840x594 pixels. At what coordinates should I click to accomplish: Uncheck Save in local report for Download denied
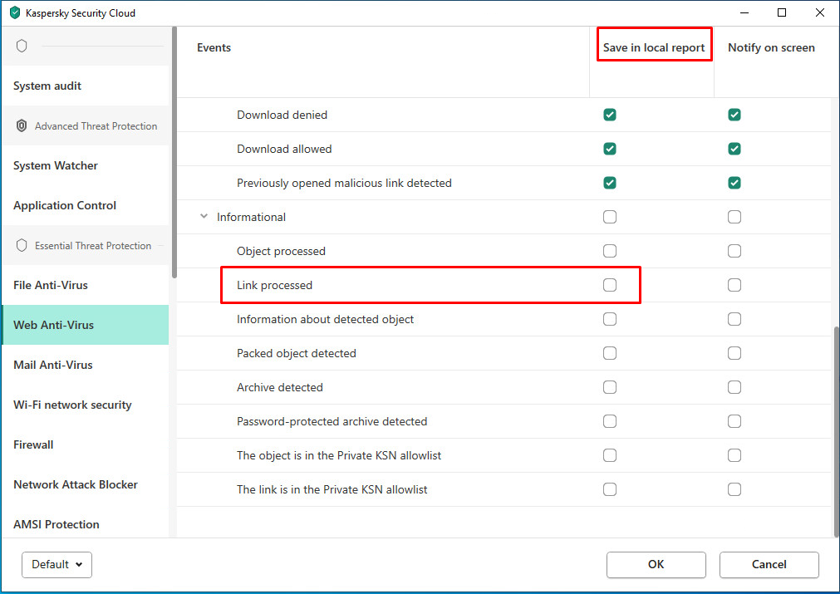click(x=610, y=115)
